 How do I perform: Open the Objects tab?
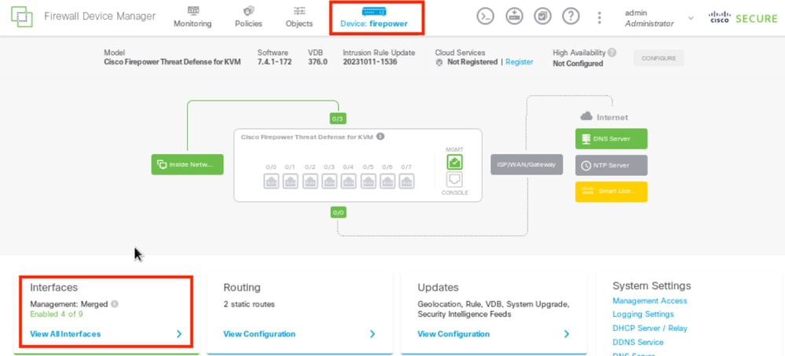pos(299,17)
